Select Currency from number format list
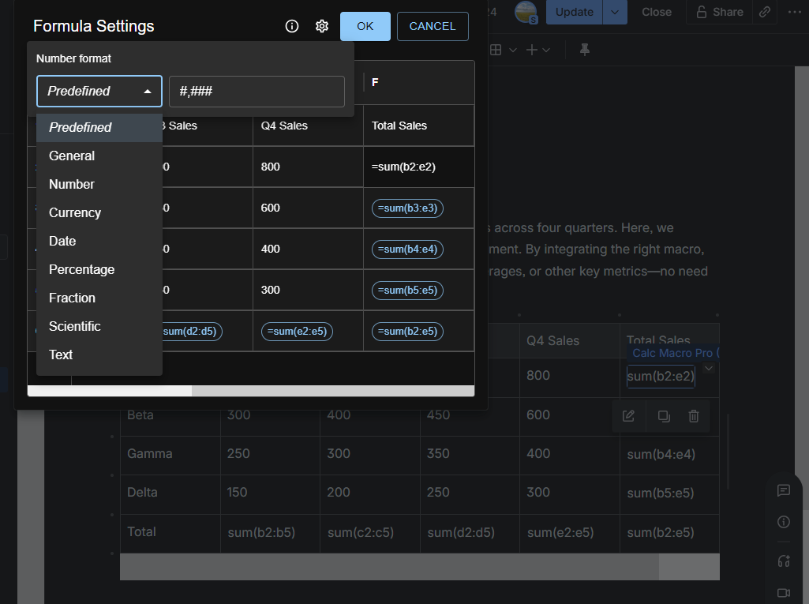Screen dimensions: 809x604 tap(75, 212)
